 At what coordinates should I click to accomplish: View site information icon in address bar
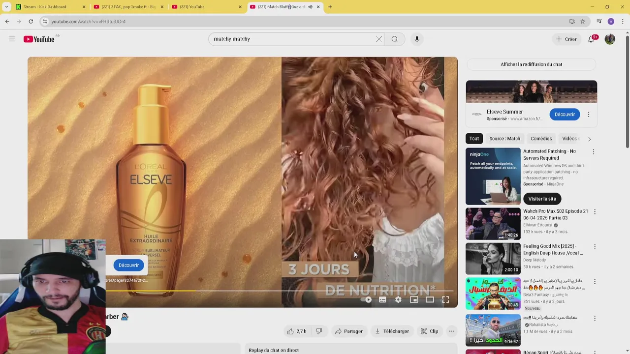click(45, 21)
